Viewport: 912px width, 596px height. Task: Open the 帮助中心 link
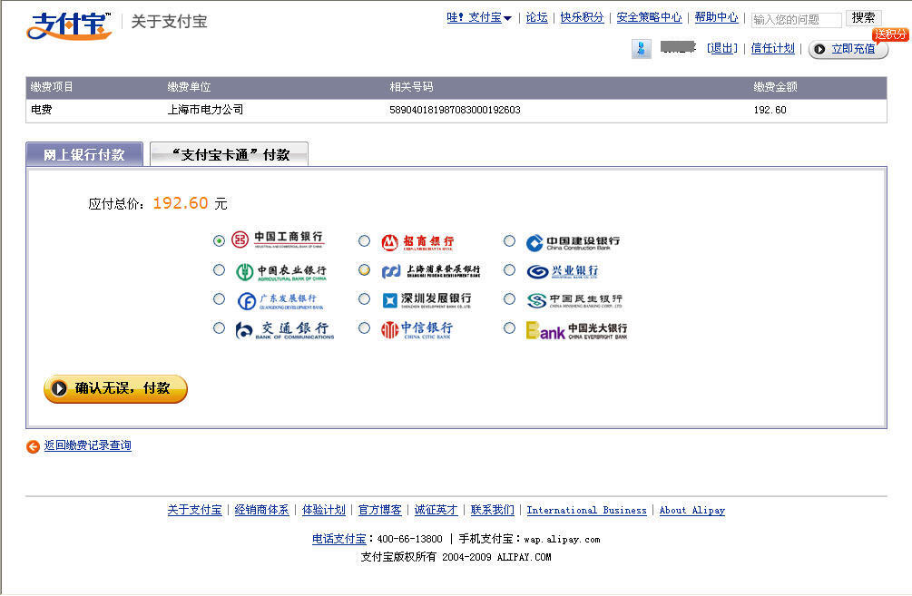coord(716,17)
